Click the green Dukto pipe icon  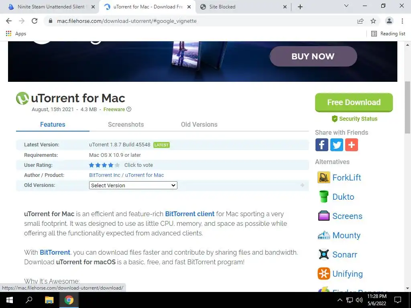coord(324,197)
